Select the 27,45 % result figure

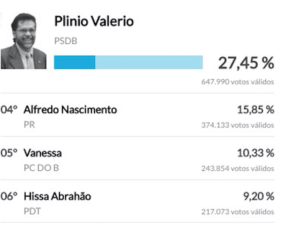pos(246,63)
